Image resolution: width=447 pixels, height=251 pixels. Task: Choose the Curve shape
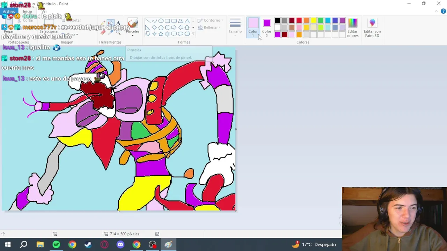click(154, 21)
